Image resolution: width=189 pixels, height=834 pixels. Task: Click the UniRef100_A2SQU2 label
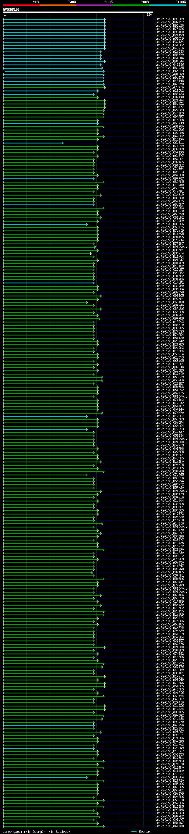pos(170,91)
